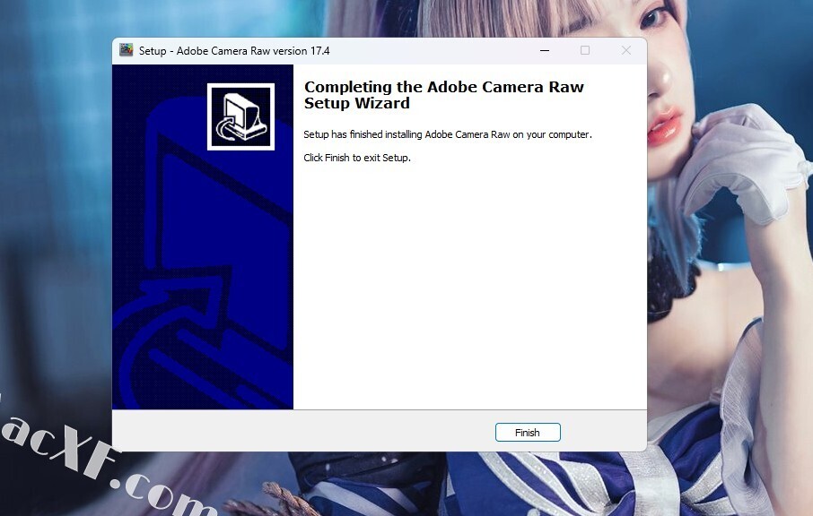This screenshot has width=813, height=516.
Task: Click the setup icon in the title bar
Action: click(126, 50)
